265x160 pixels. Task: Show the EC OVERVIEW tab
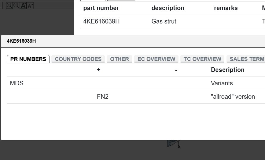(156, 59)
